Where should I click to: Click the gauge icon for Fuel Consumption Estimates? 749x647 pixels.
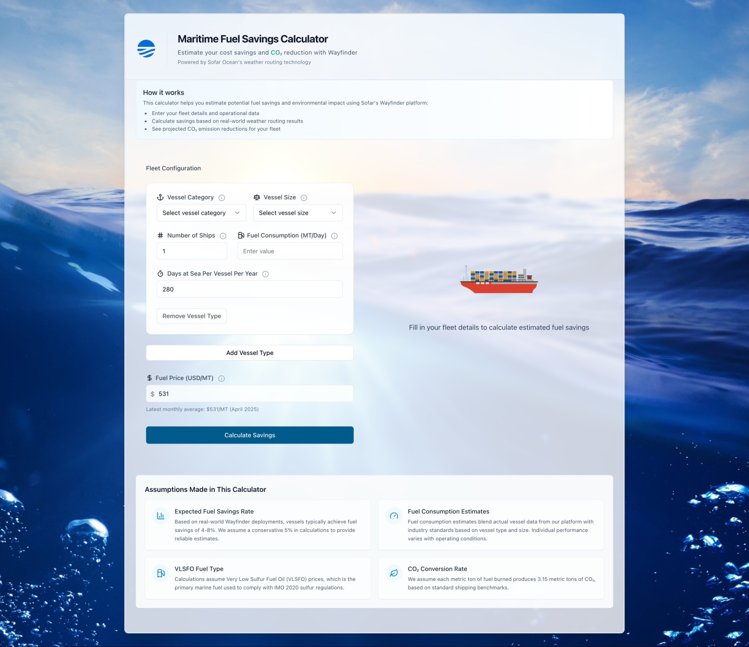394,516
